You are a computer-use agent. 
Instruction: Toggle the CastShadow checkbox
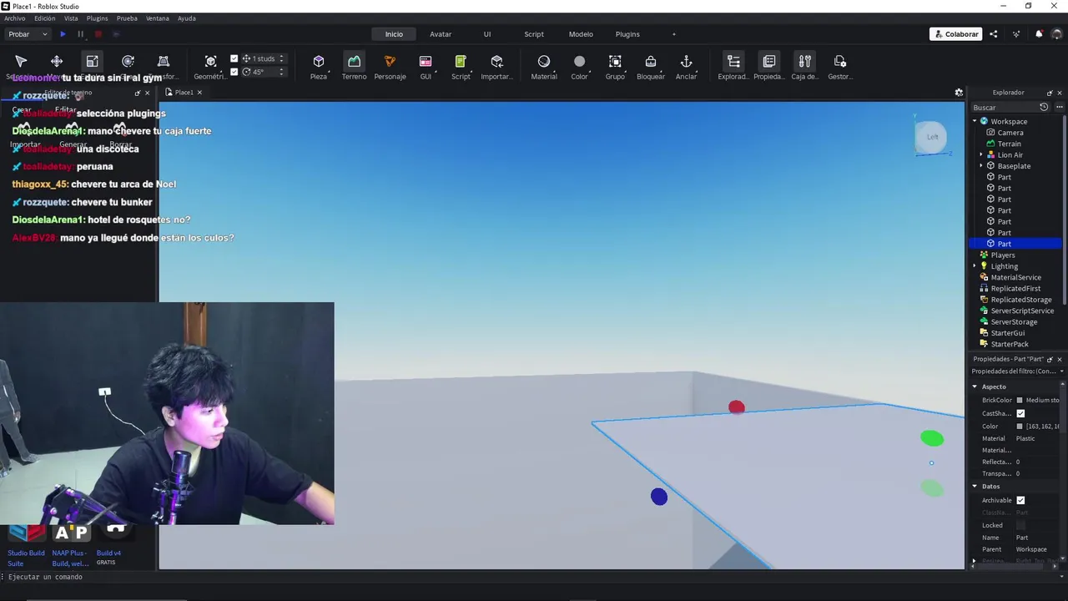pyautogui.click(x=1020, y=413)
